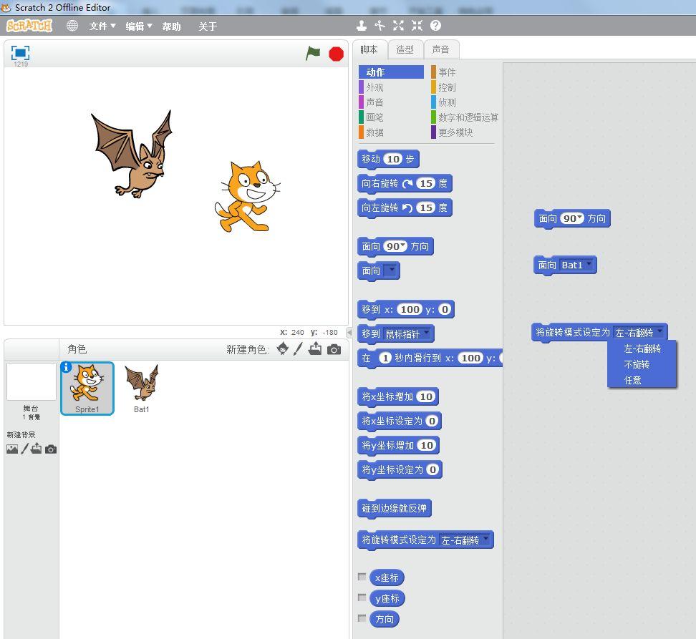696x639 pixels.
Task: Open 移到 鼠标指针 dropdown
Action: pyautogui.click(x=427, y=333)
